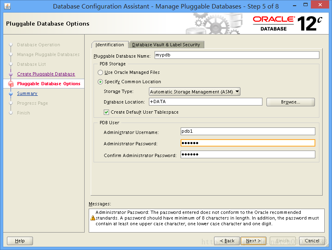Click the Java icon in the title bar
The height and width of the screenshot is (250, 332).
pos(7,6)
